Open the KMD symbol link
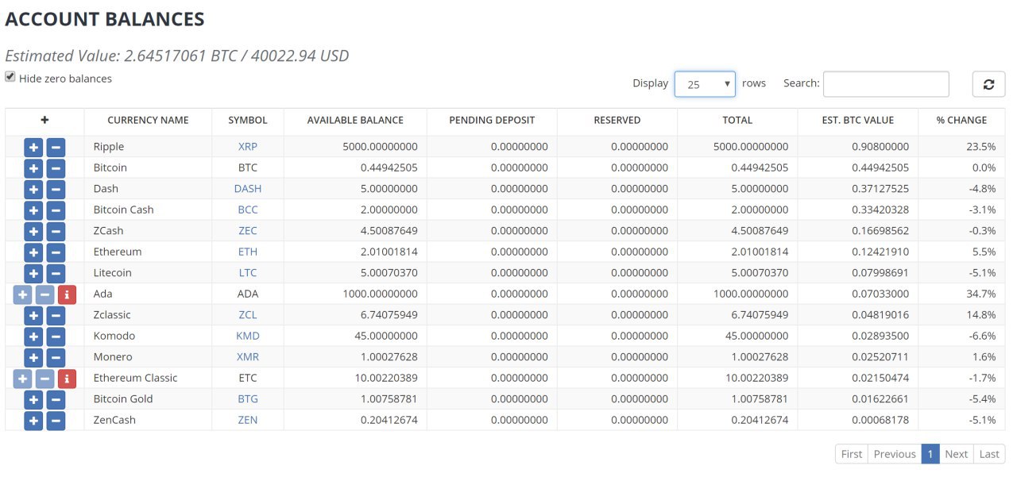 click(x=248, y=336)
